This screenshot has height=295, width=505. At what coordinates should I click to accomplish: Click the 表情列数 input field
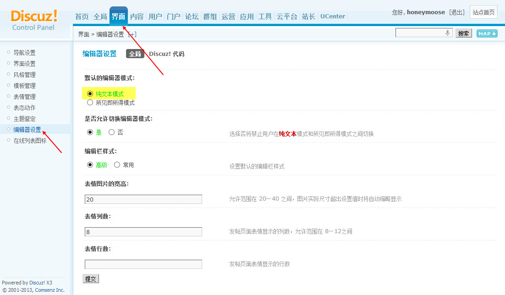pos(143,231)
